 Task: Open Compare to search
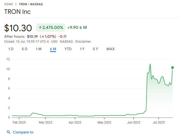[x=23, y=132]
